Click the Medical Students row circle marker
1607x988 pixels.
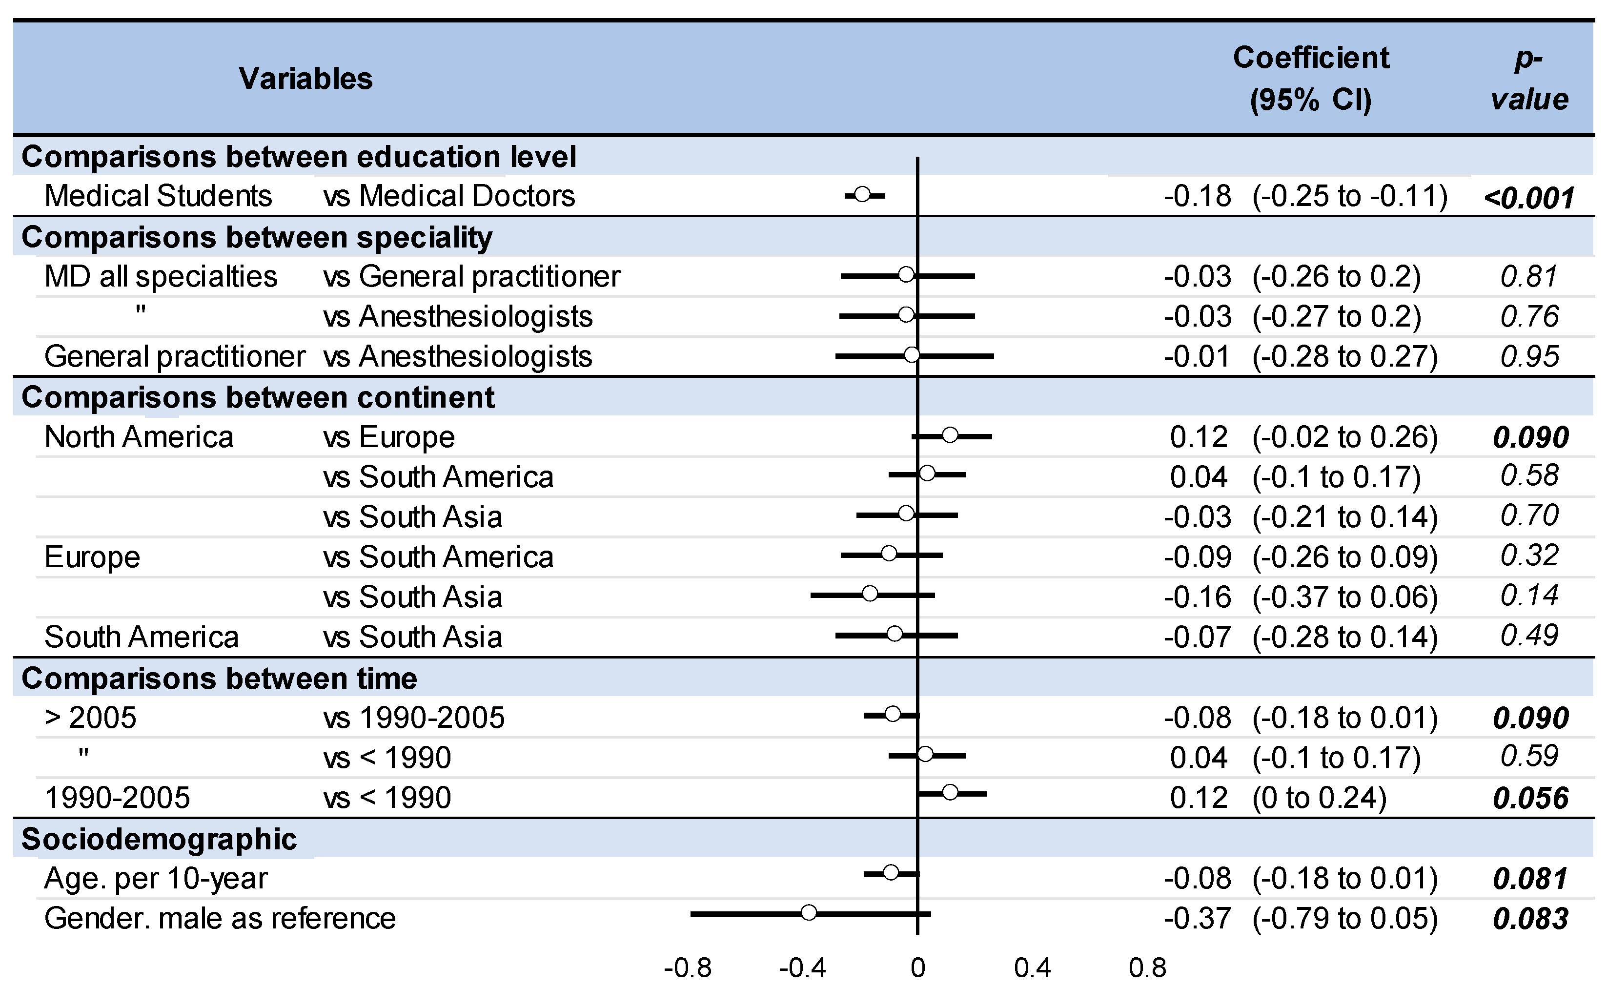862,195
